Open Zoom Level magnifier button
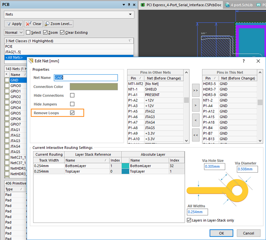266x240 pixels. [58, 24]
